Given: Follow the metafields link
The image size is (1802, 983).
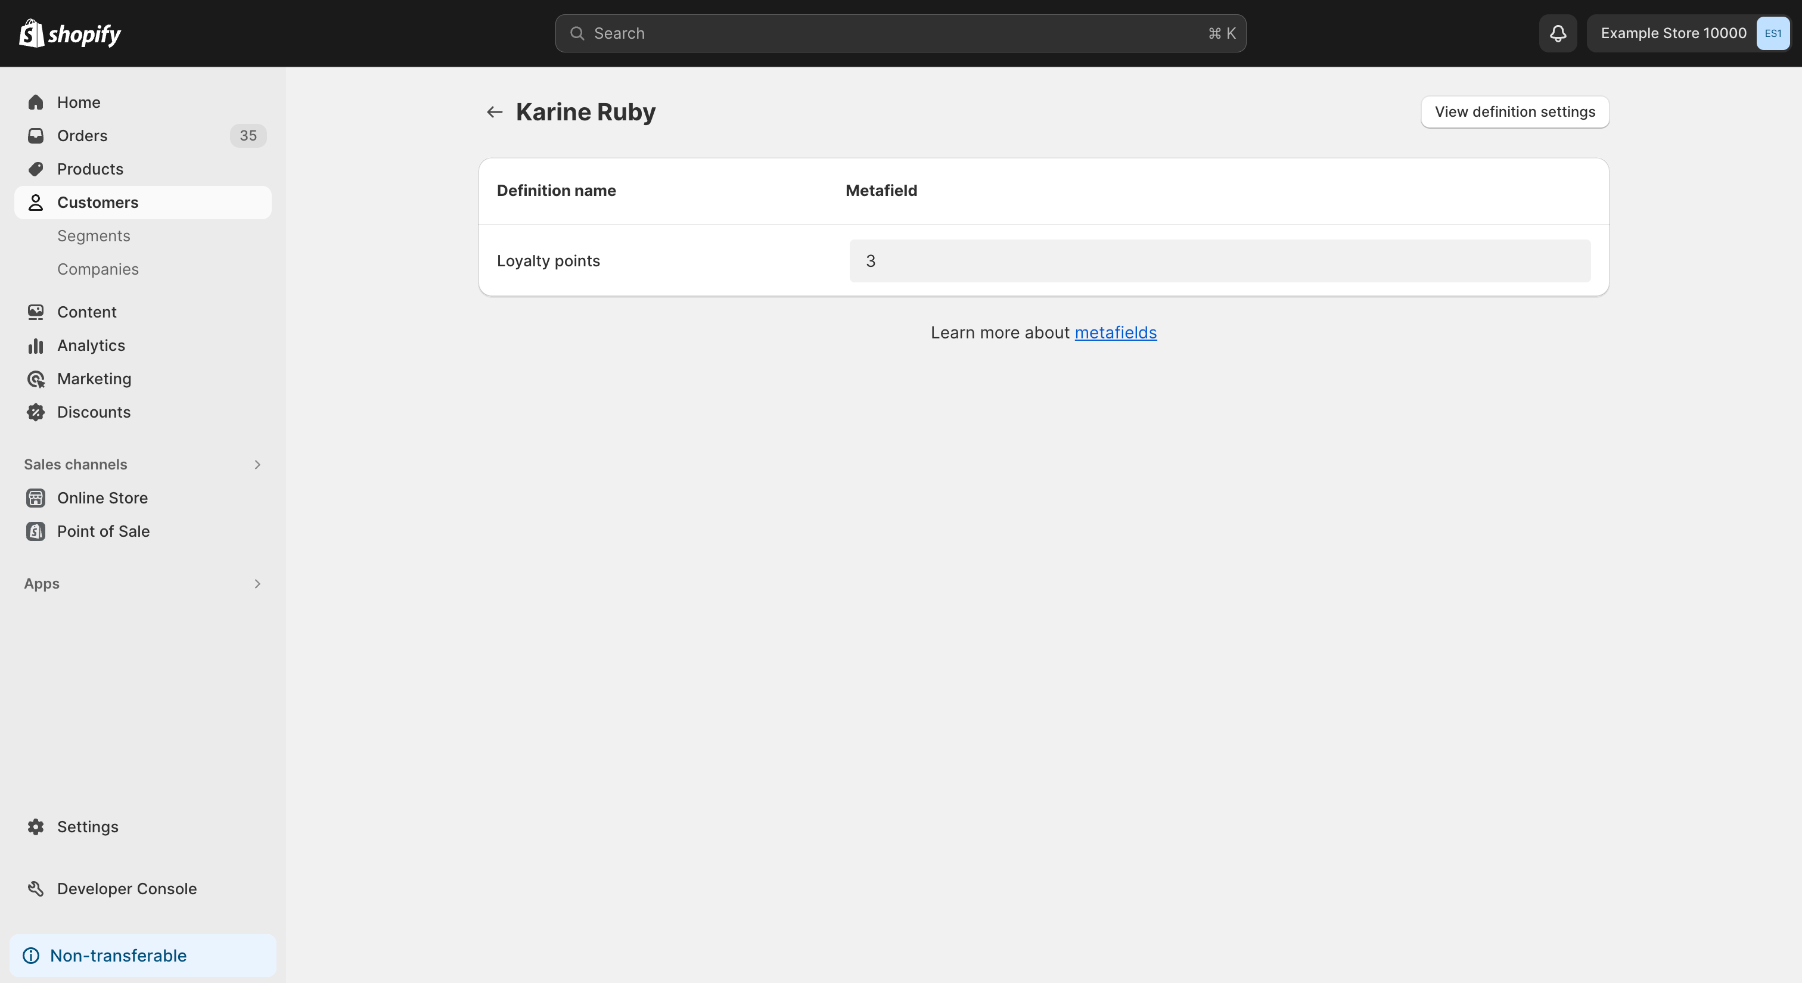Looking at the screenshot, I should (1115, 333).
